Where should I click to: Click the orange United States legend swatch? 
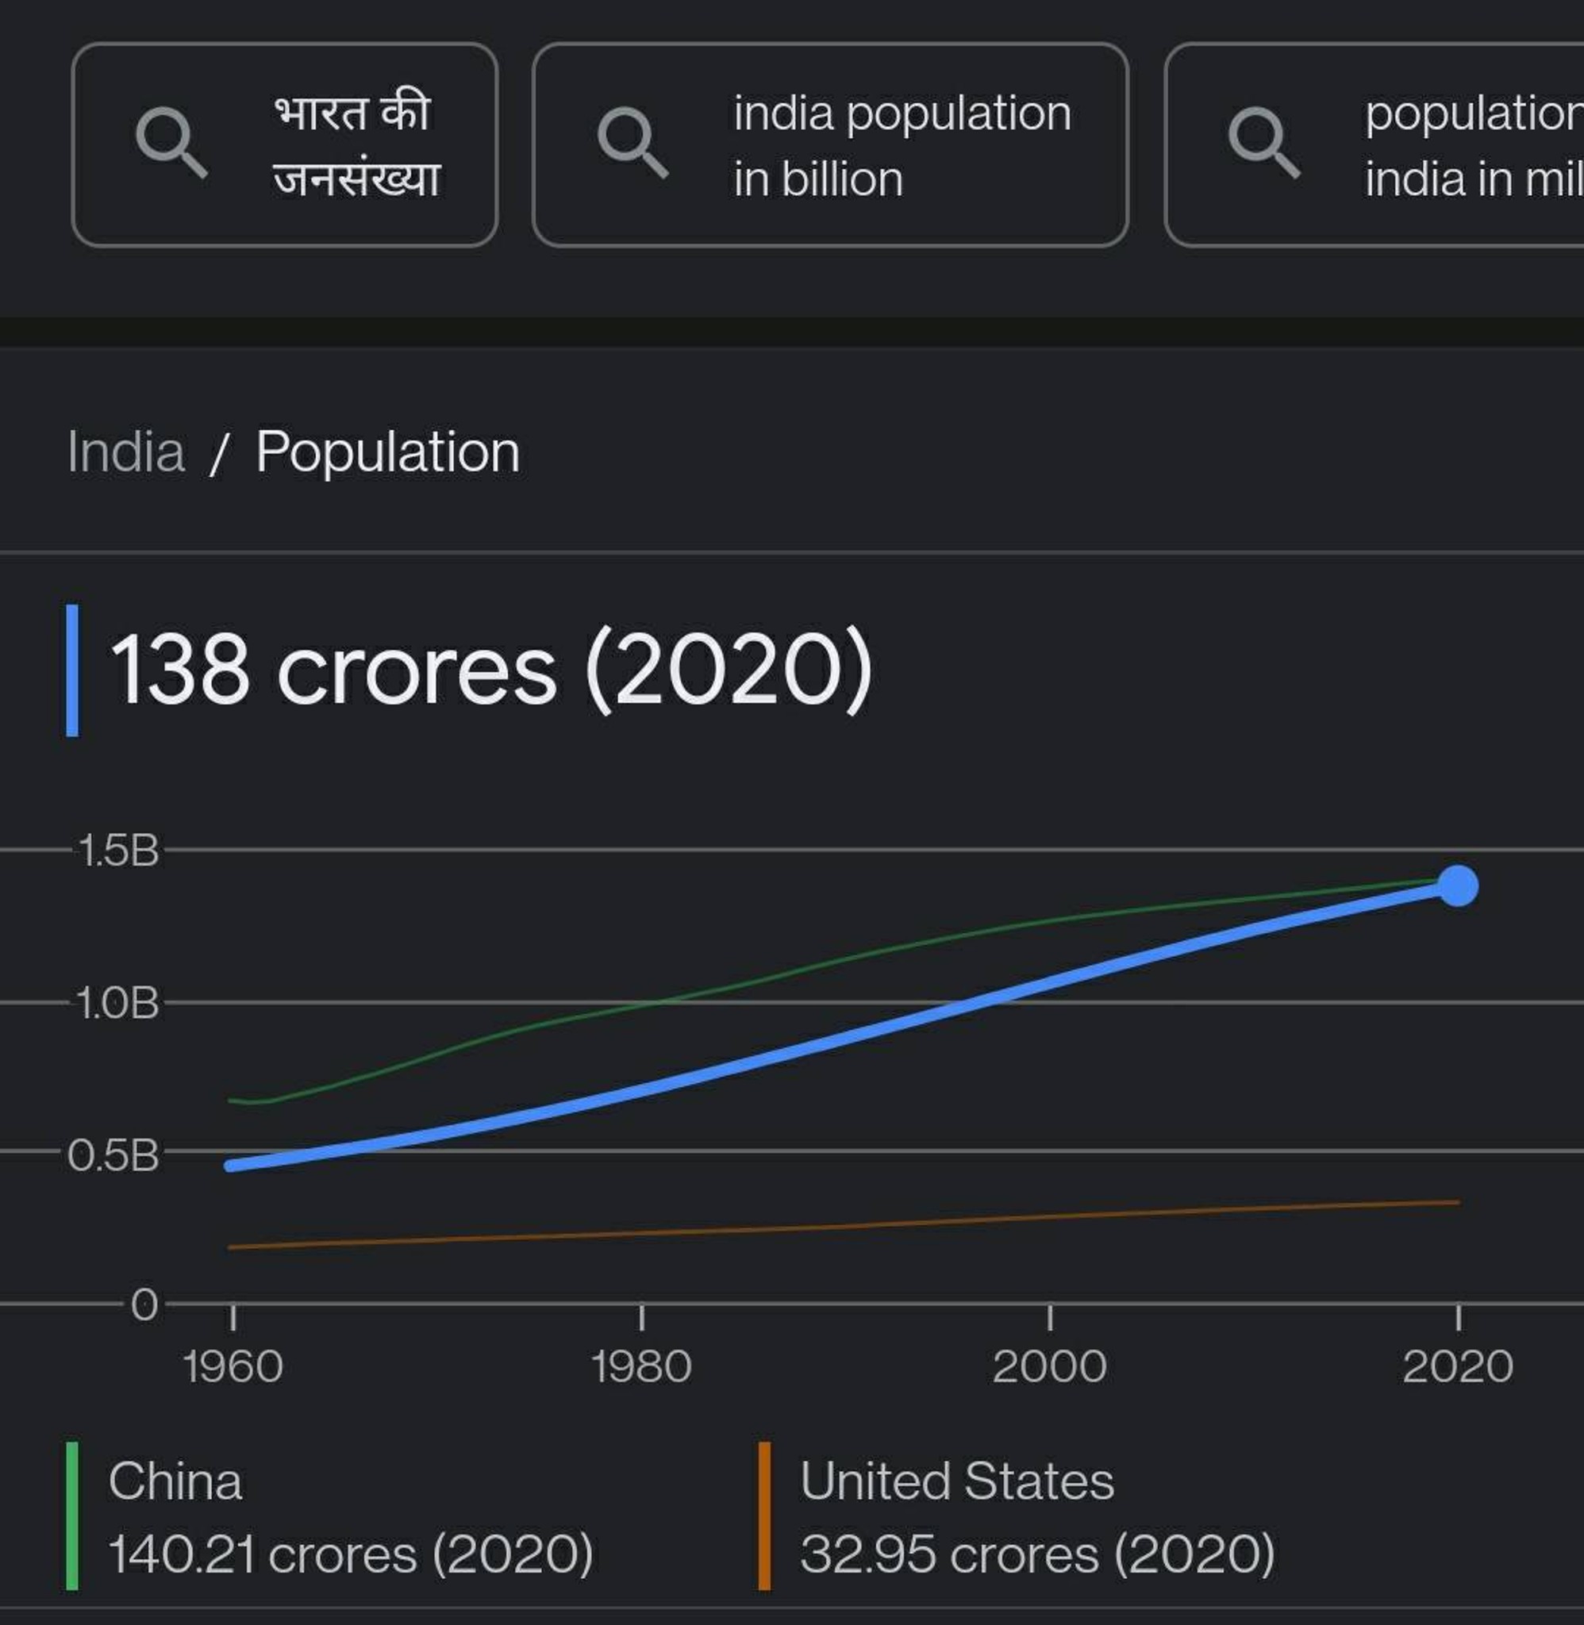click(764, 1516)
